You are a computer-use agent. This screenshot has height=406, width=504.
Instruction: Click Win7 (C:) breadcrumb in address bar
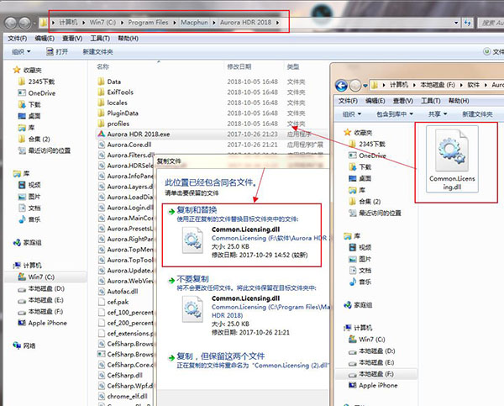coord(102,23)
